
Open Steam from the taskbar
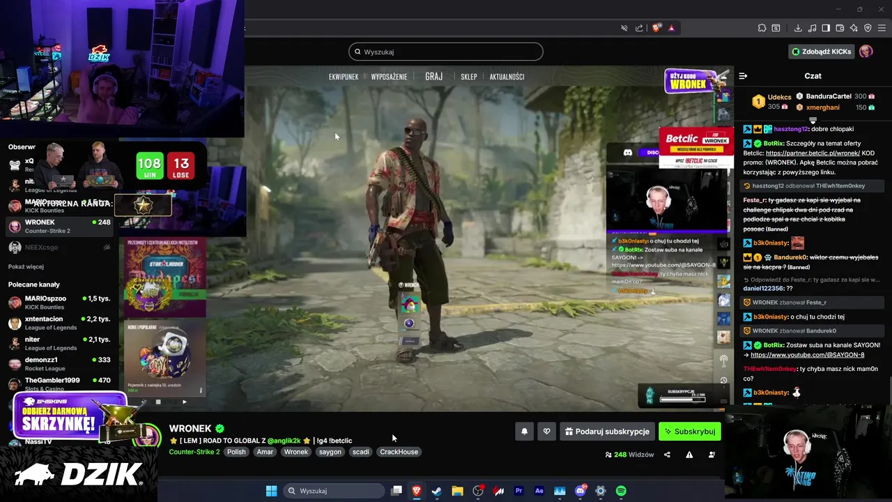[436, 491]
